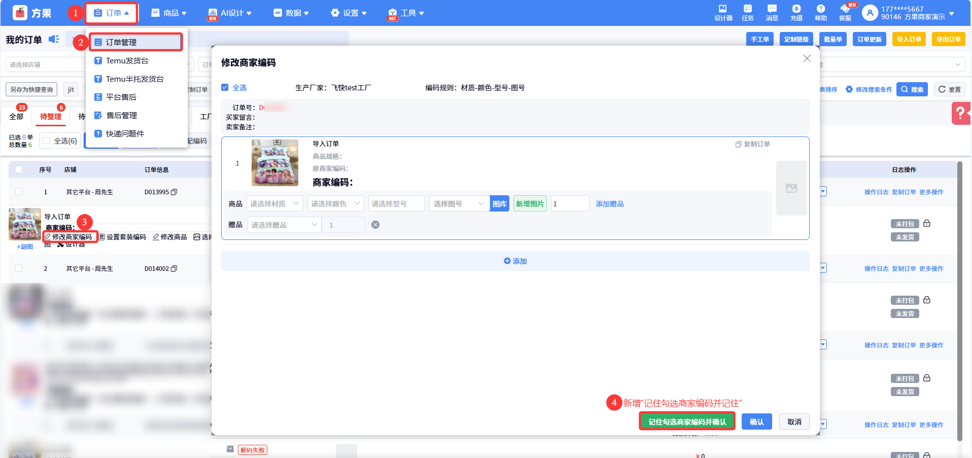This screenshot has height=458, width=972.
Task: Click 记住勾选商家编码并确认 button
Action: (687, 422)
